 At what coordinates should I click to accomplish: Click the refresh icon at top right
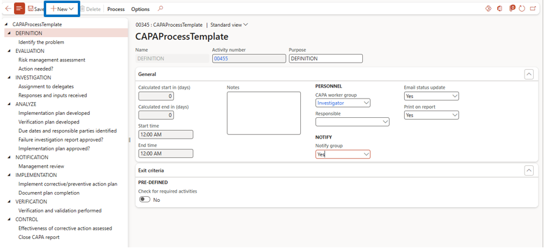pyautogui.click(x=522, y=9)
